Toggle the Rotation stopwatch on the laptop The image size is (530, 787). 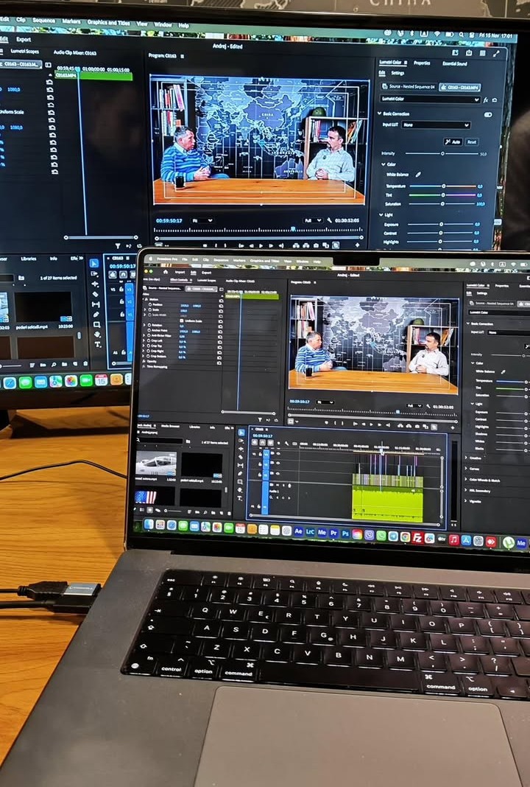(149, 325)
